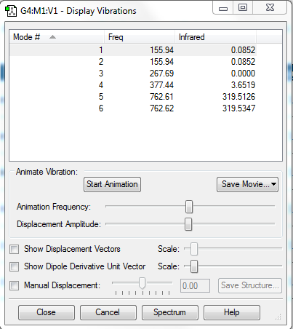Click the Close button
Image resolution: width=293 pixels, height=329 pixels.
pos(47,312)
